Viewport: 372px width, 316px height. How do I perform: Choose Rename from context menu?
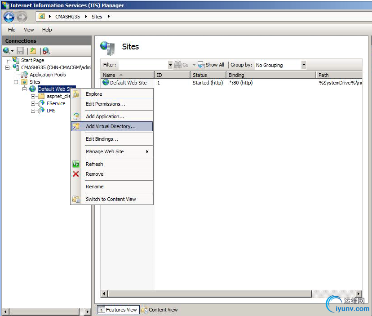tap(95, 187)
